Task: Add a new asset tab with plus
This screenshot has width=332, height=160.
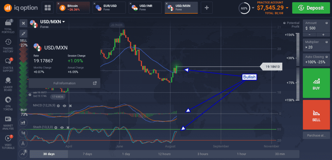Action: coord(207,8)
